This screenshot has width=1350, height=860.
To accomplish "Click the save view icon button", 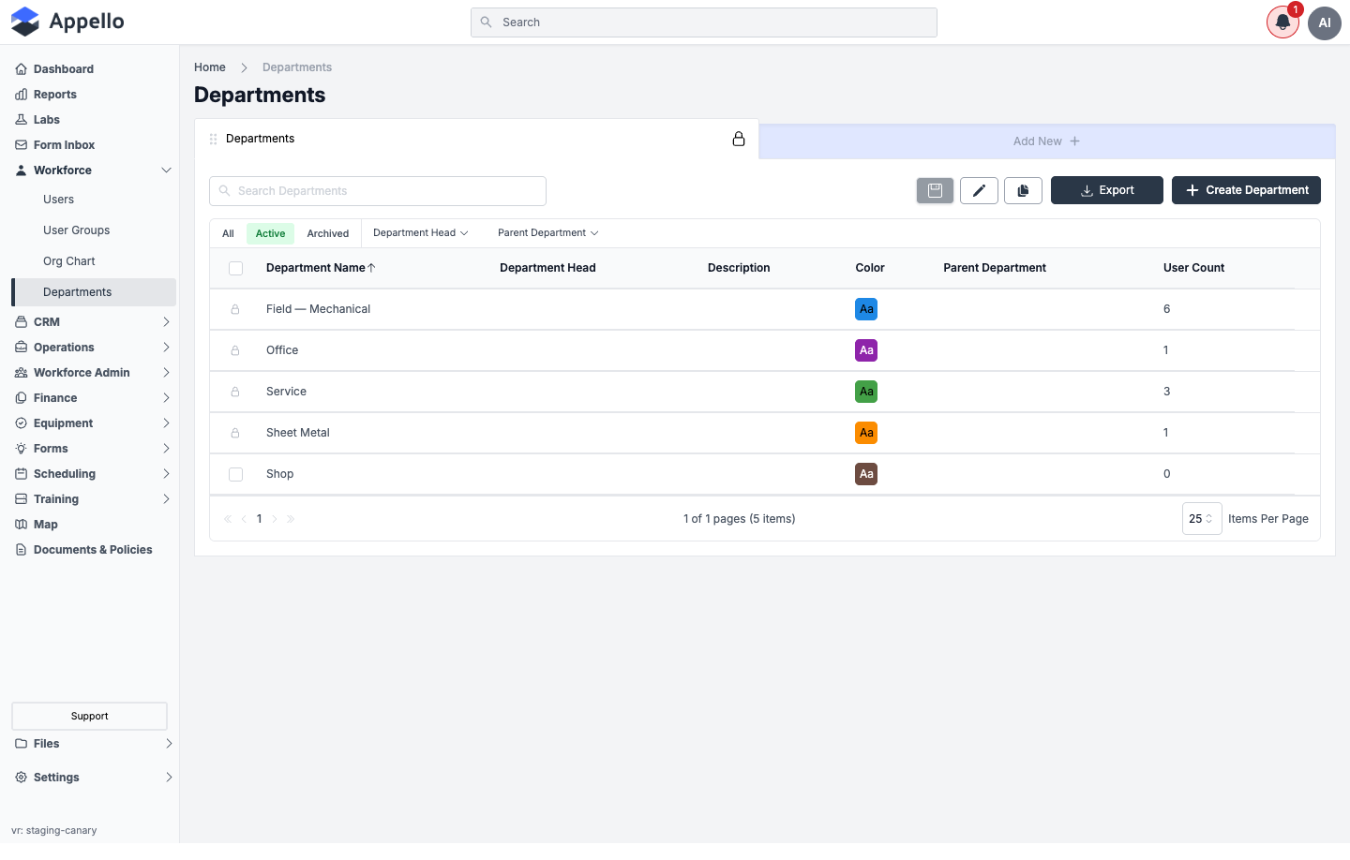I will [x=935, y=190].
